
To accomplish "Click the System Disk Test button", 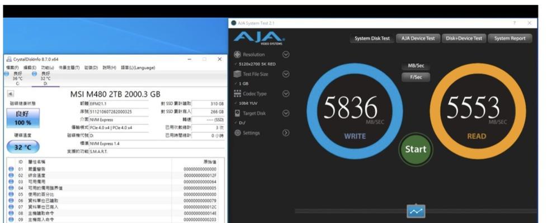I will click(372, 38).
